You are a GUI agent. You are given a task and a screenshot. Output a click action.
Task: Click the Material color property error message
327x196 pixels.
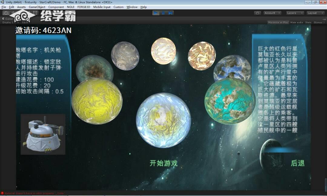[x=35, y=193]
